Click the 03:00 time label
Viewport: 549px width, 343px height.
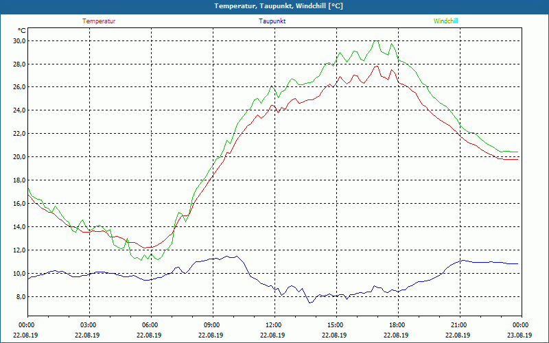(x=87, y=325)
